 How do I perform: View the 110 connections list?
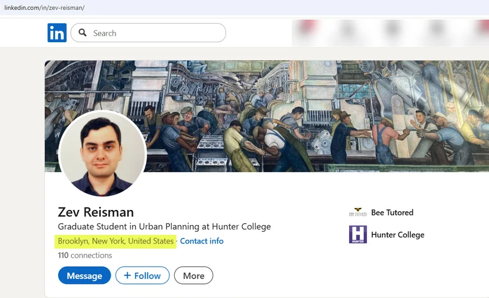point(85,255)
